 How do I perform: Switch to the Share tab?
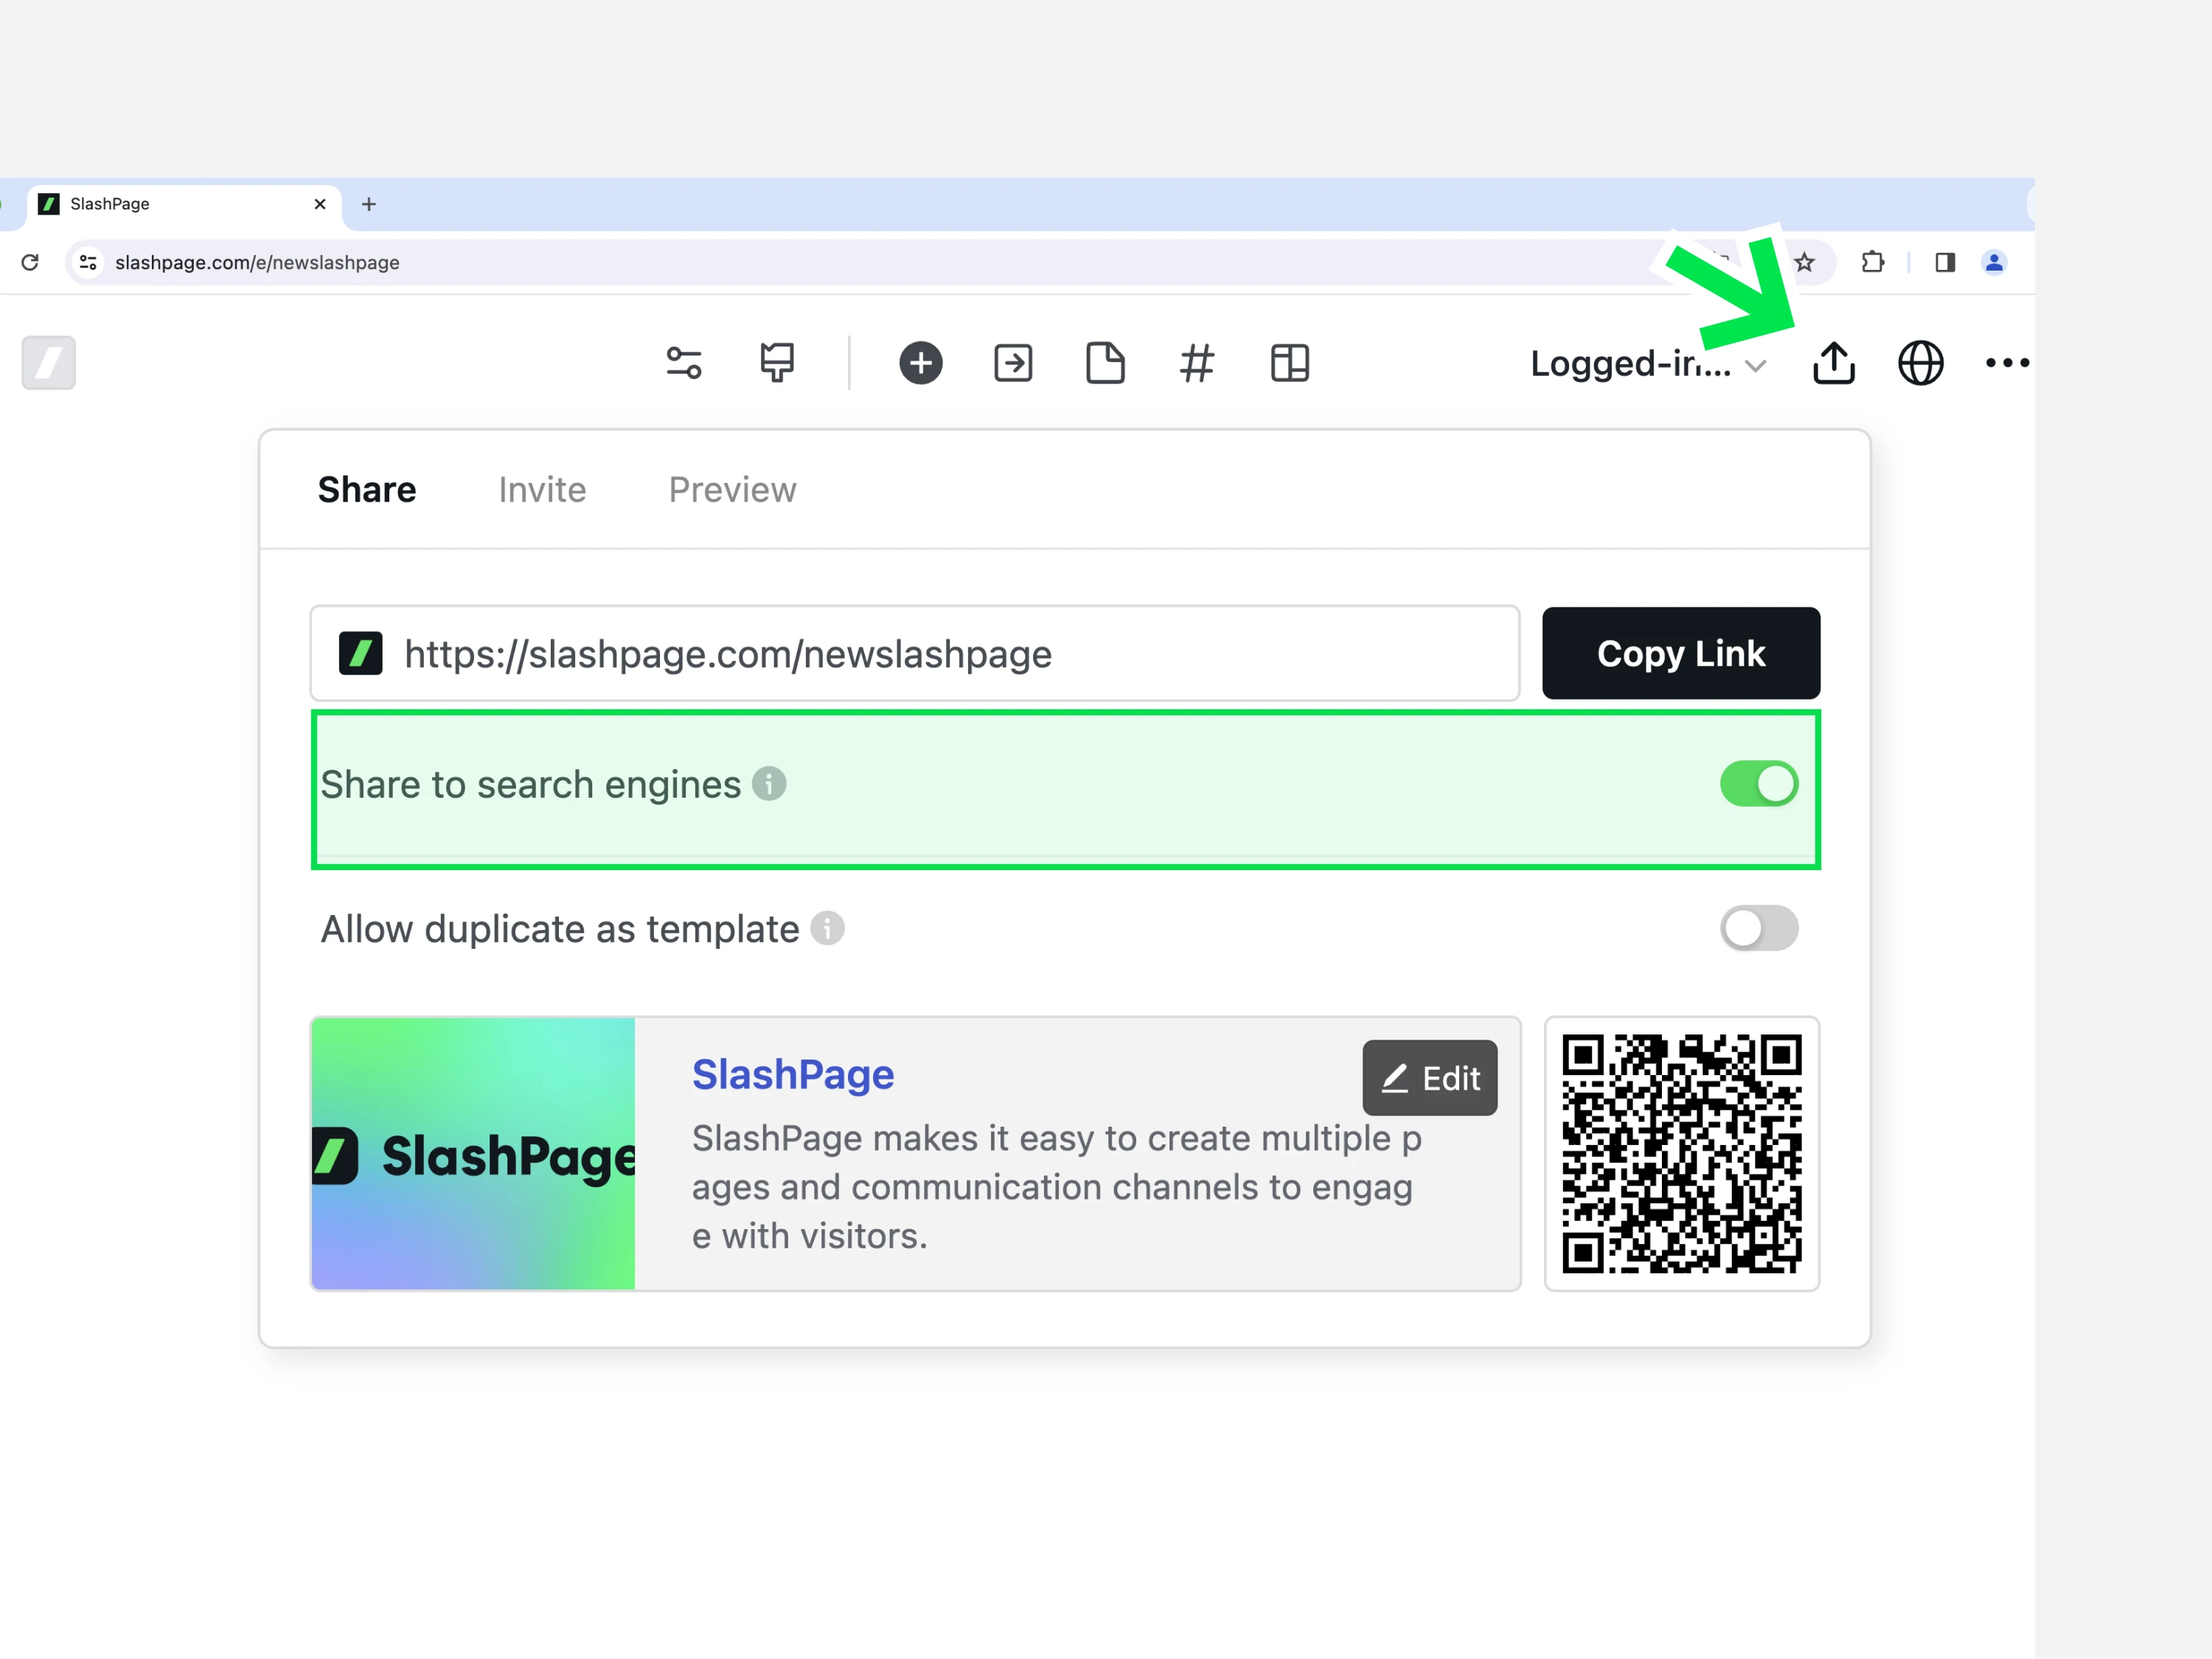pyautogui.click(x=367, y=490)
